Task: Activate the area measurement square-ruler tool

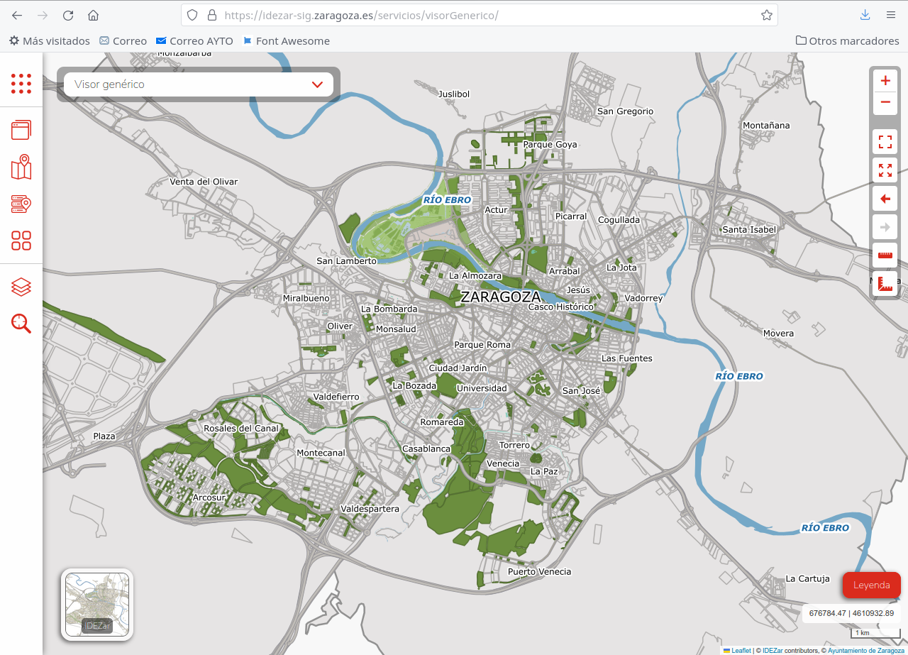Action: coord(885,284)
